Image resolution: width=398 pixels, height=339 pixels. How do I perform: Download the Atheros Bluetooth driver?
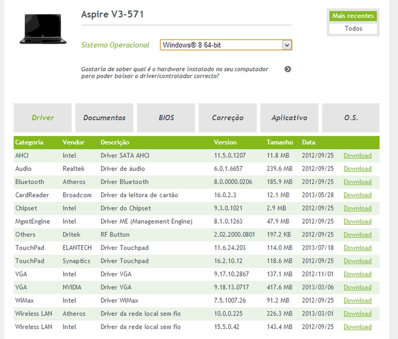[x=357, y=182]
